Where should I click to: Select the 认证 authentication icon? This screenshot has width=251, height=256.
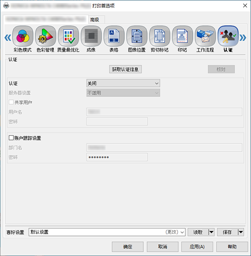[x=228, y=36]
